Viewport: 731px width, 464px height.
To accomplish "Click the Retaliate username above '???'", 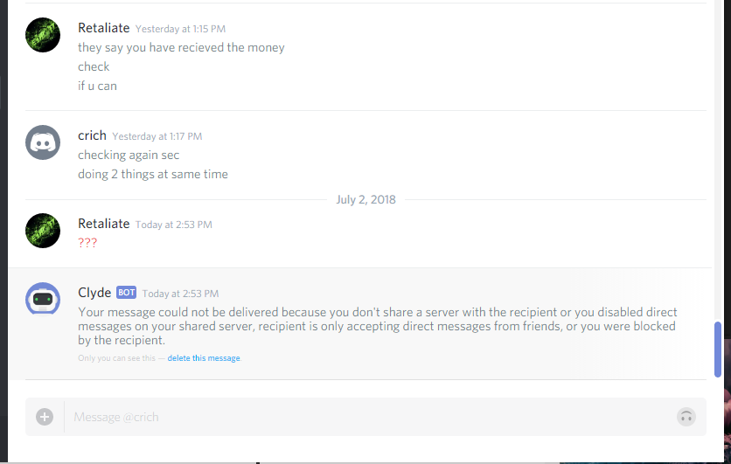I will coord(104,224).
